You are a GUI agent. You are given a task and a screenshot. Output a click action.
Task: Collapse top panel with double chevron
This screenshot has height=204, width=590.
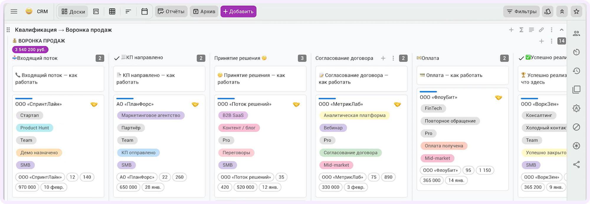(x=562, y=12)
